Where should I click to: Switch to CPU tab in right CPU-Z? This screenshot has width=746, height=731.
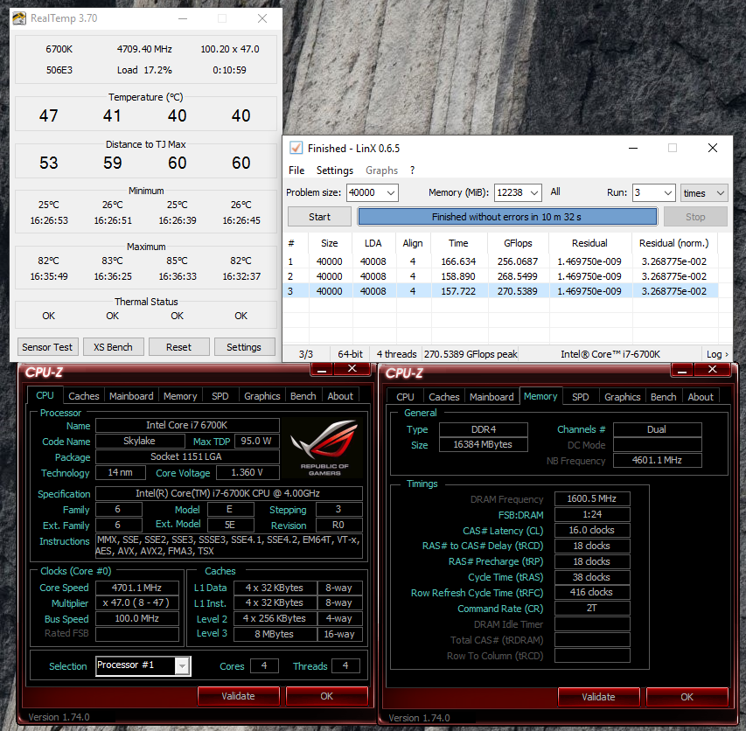tap(405, 397)
